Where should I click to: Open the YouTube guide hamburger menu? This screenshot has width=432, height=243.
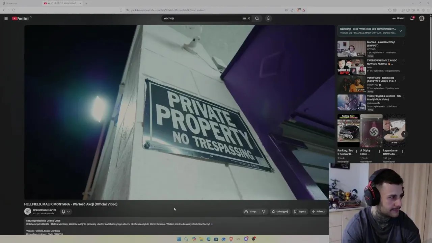pos(6,18)
